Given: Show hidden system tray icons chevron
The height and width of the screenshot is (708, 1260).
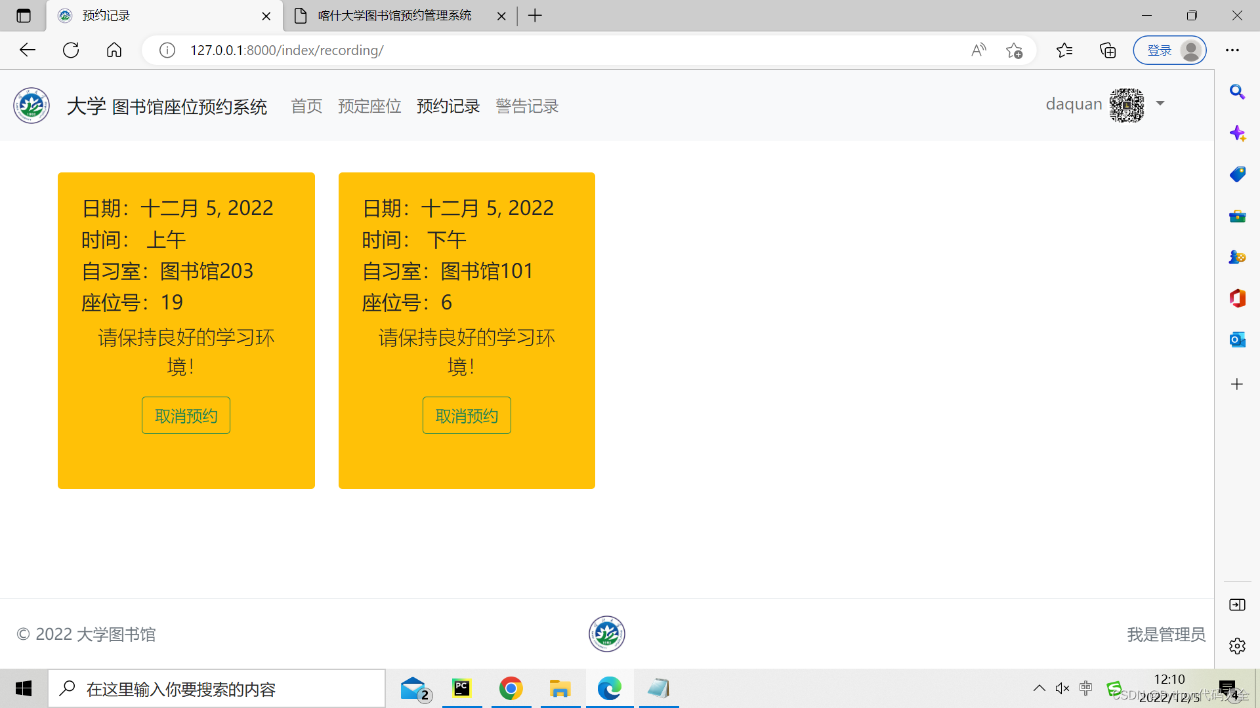Looking at the screenshot, I should 1039,688.
